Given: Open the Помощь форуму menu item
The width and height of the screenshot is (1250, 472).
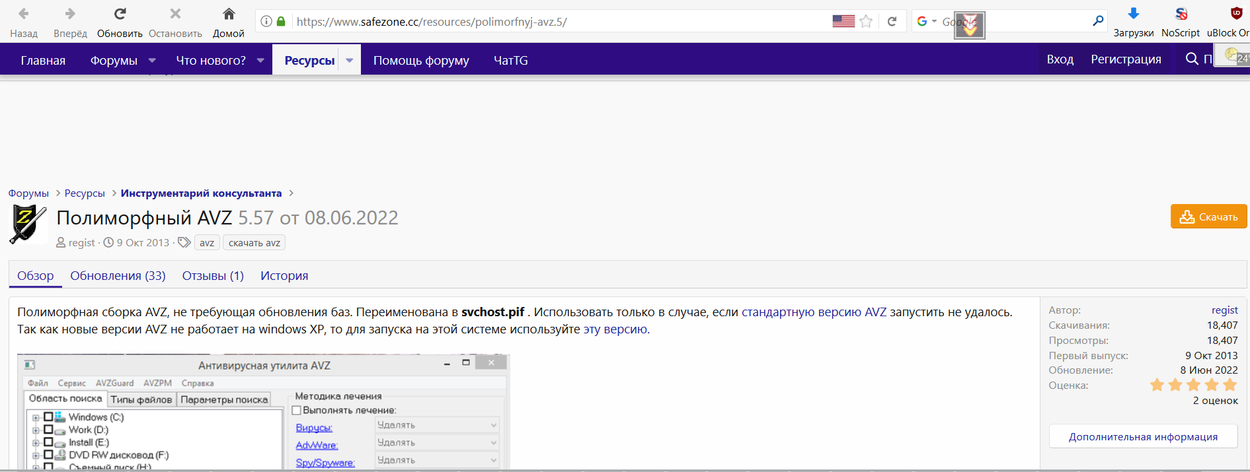Looking at the screenshot, I should point(421,60).
